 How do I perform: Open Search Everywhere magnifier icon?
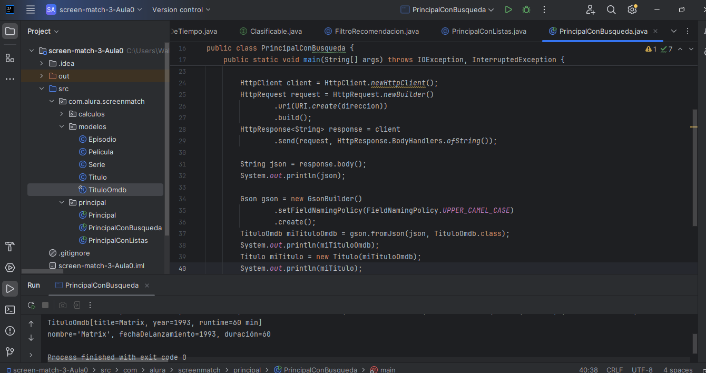coord(611,9)
